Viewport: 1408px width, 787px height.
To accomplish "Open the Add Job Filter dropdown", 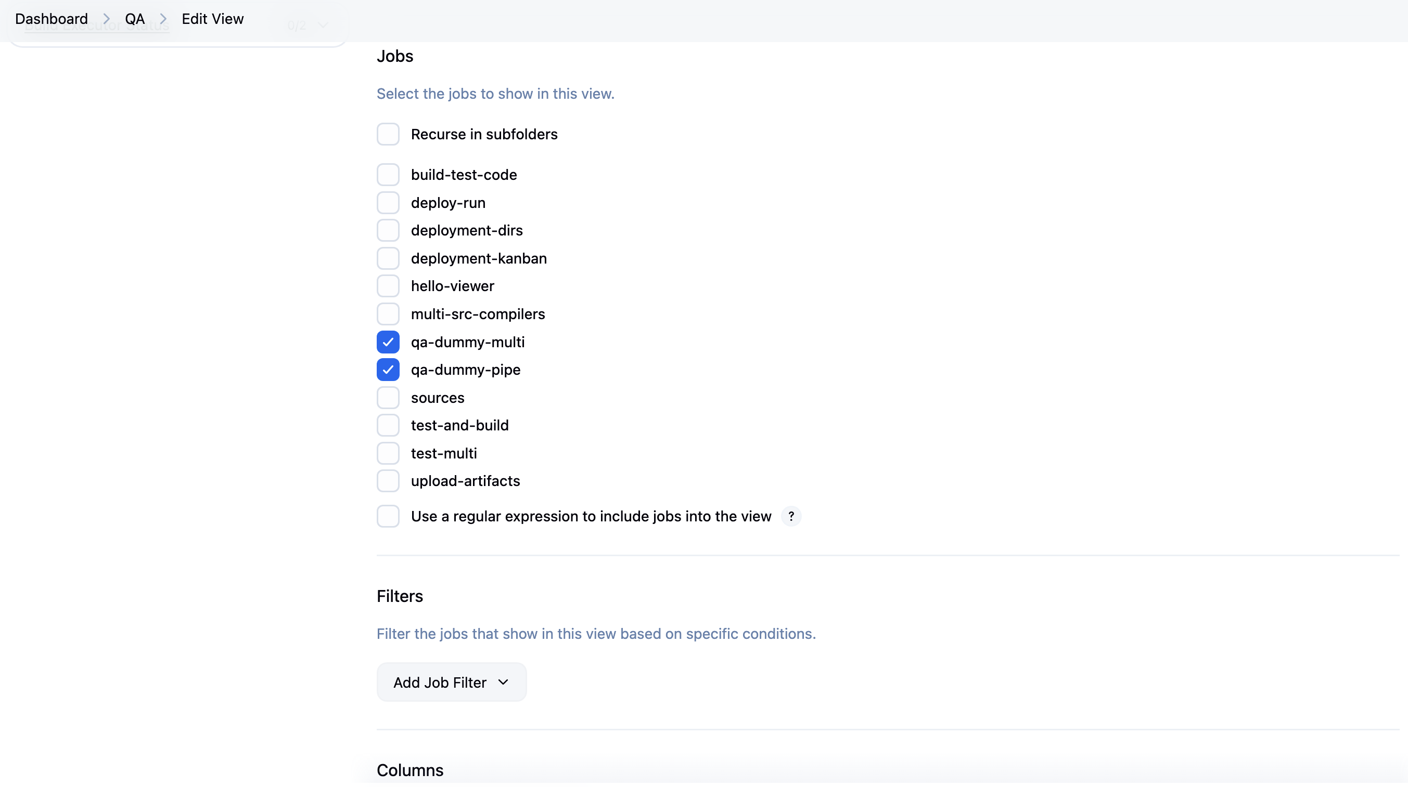I will click(x=452, y=682).
